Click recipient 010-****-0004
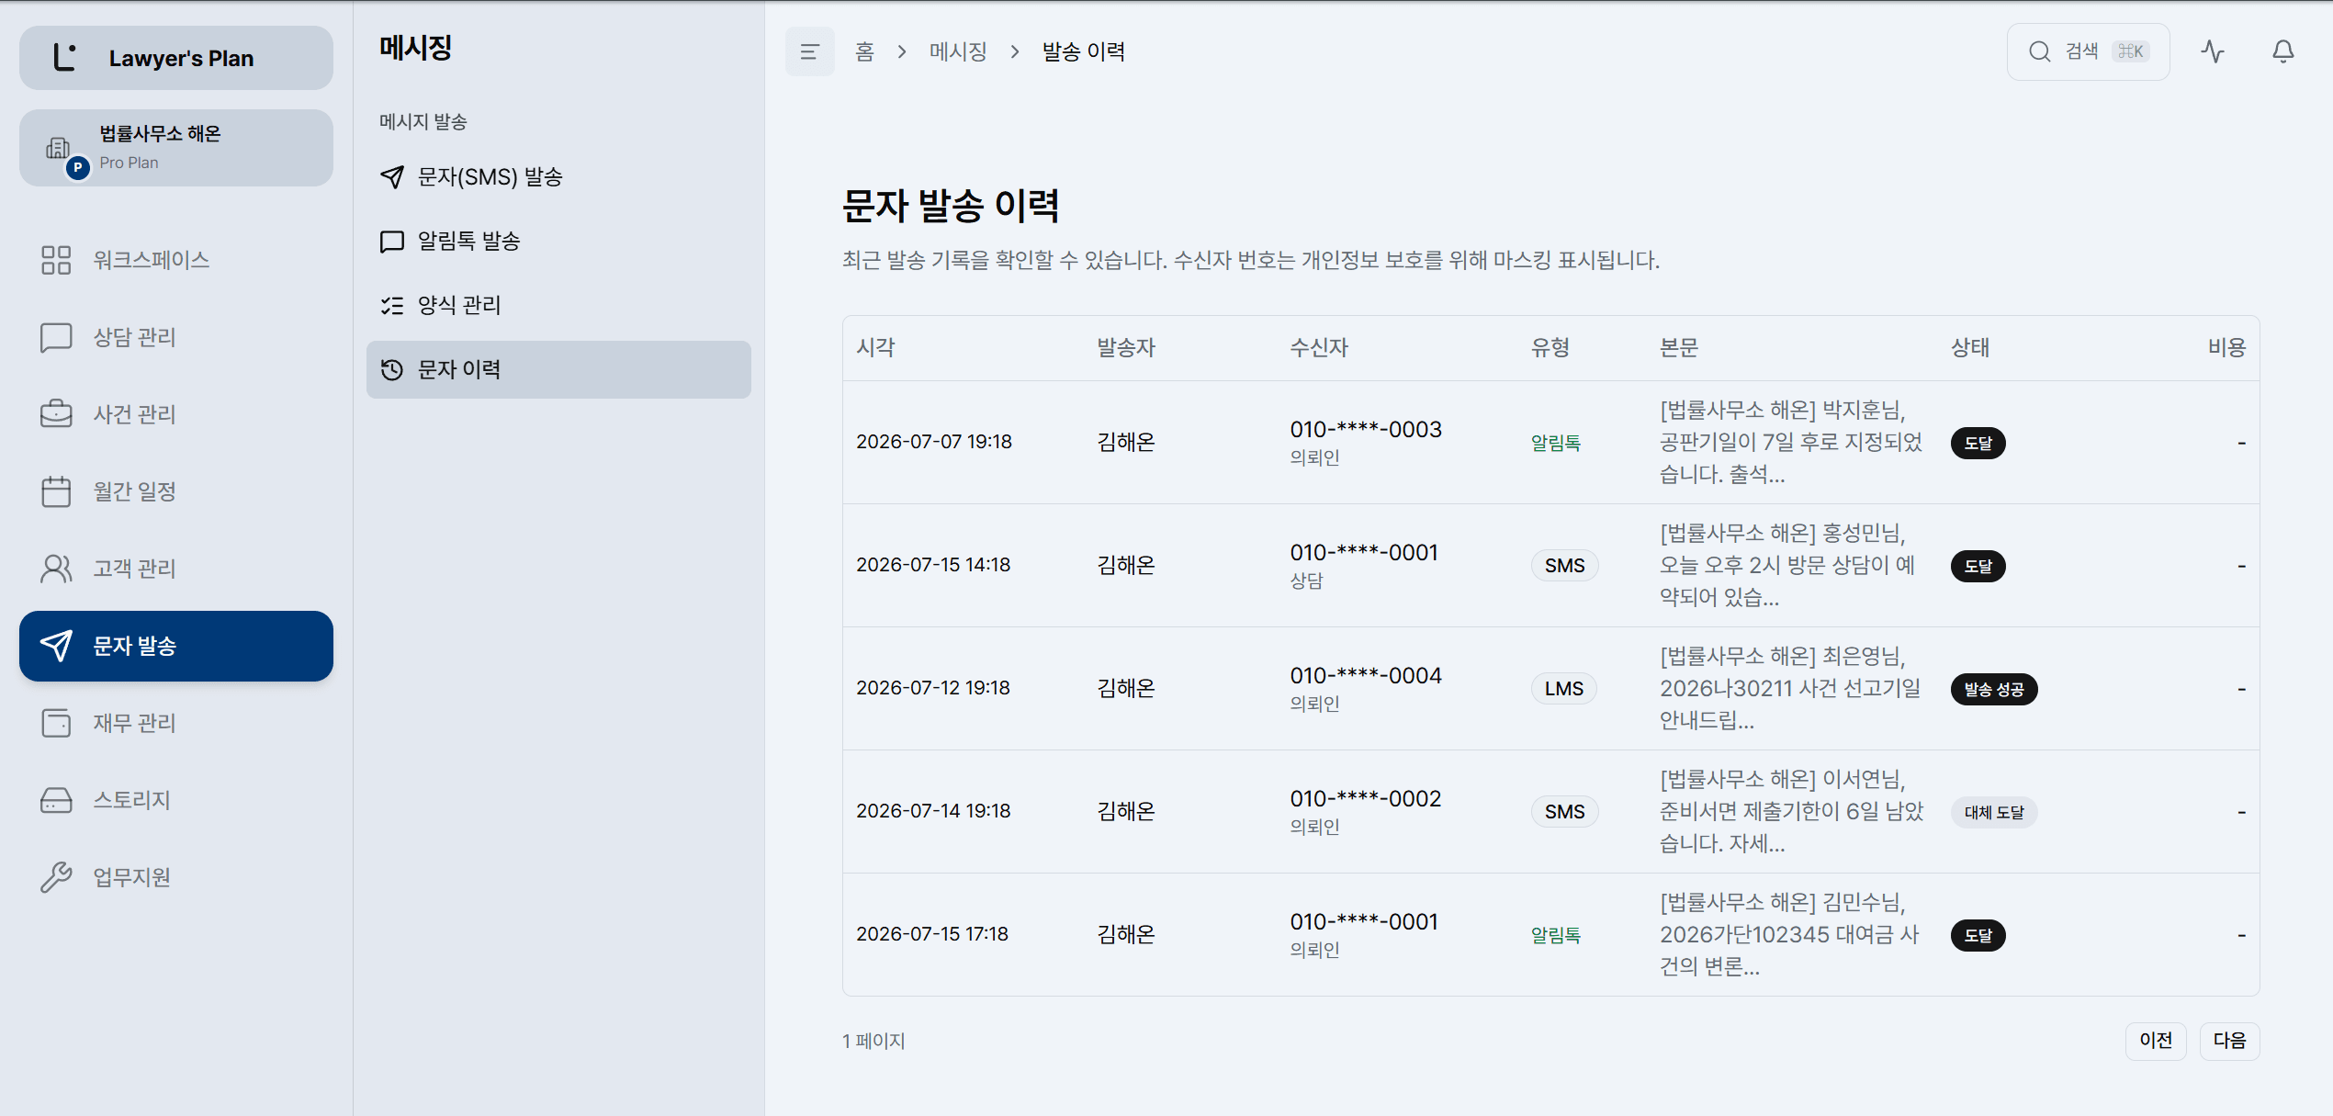The height and width of the screenshot is (1116, 2333). [x=1366, y=676]
